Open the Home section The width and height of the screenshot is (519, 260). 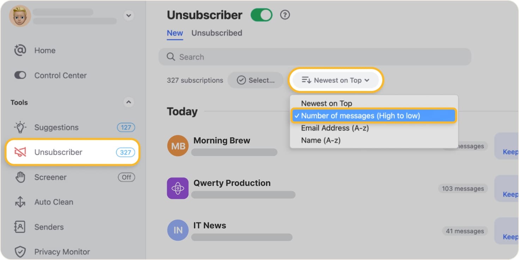[x=45, y=50]
